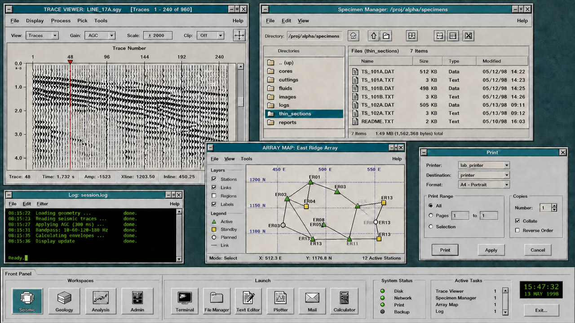Open the Process menu in Trace Viewer

[61, 21]
